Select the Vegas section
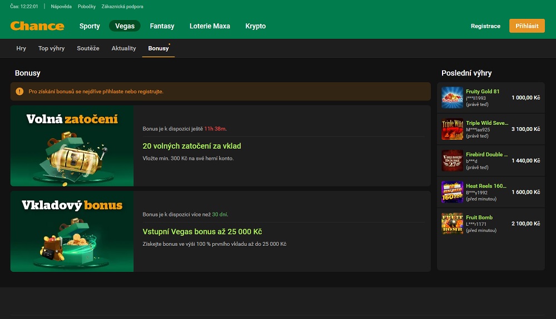Viewport: 556px width, 319px height. point(125,26)
